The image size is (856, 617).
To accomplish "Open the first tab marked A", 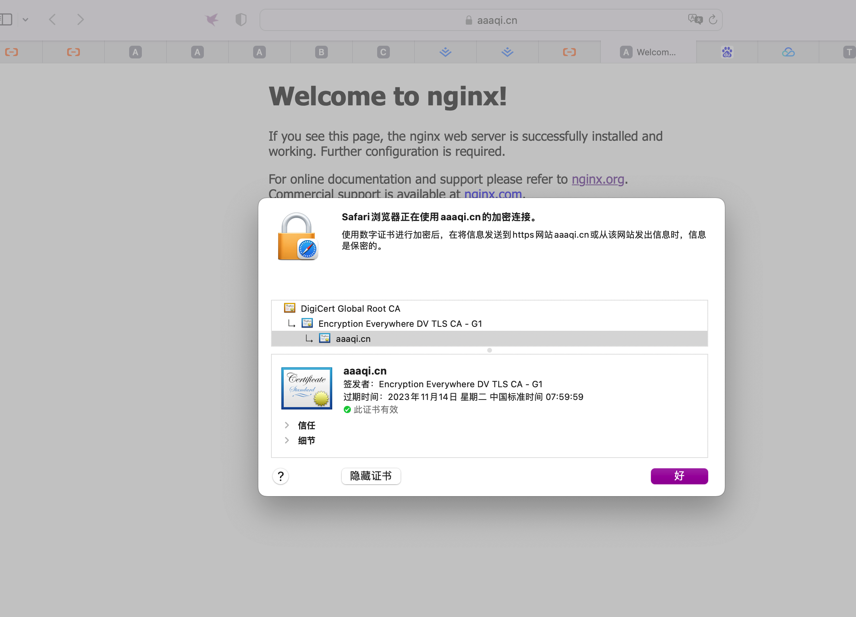I will click(135, 52).
